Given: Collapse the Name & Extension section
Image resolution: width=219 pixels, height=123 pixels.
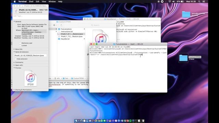Looking at the screenshot, I should click(14, 52).
